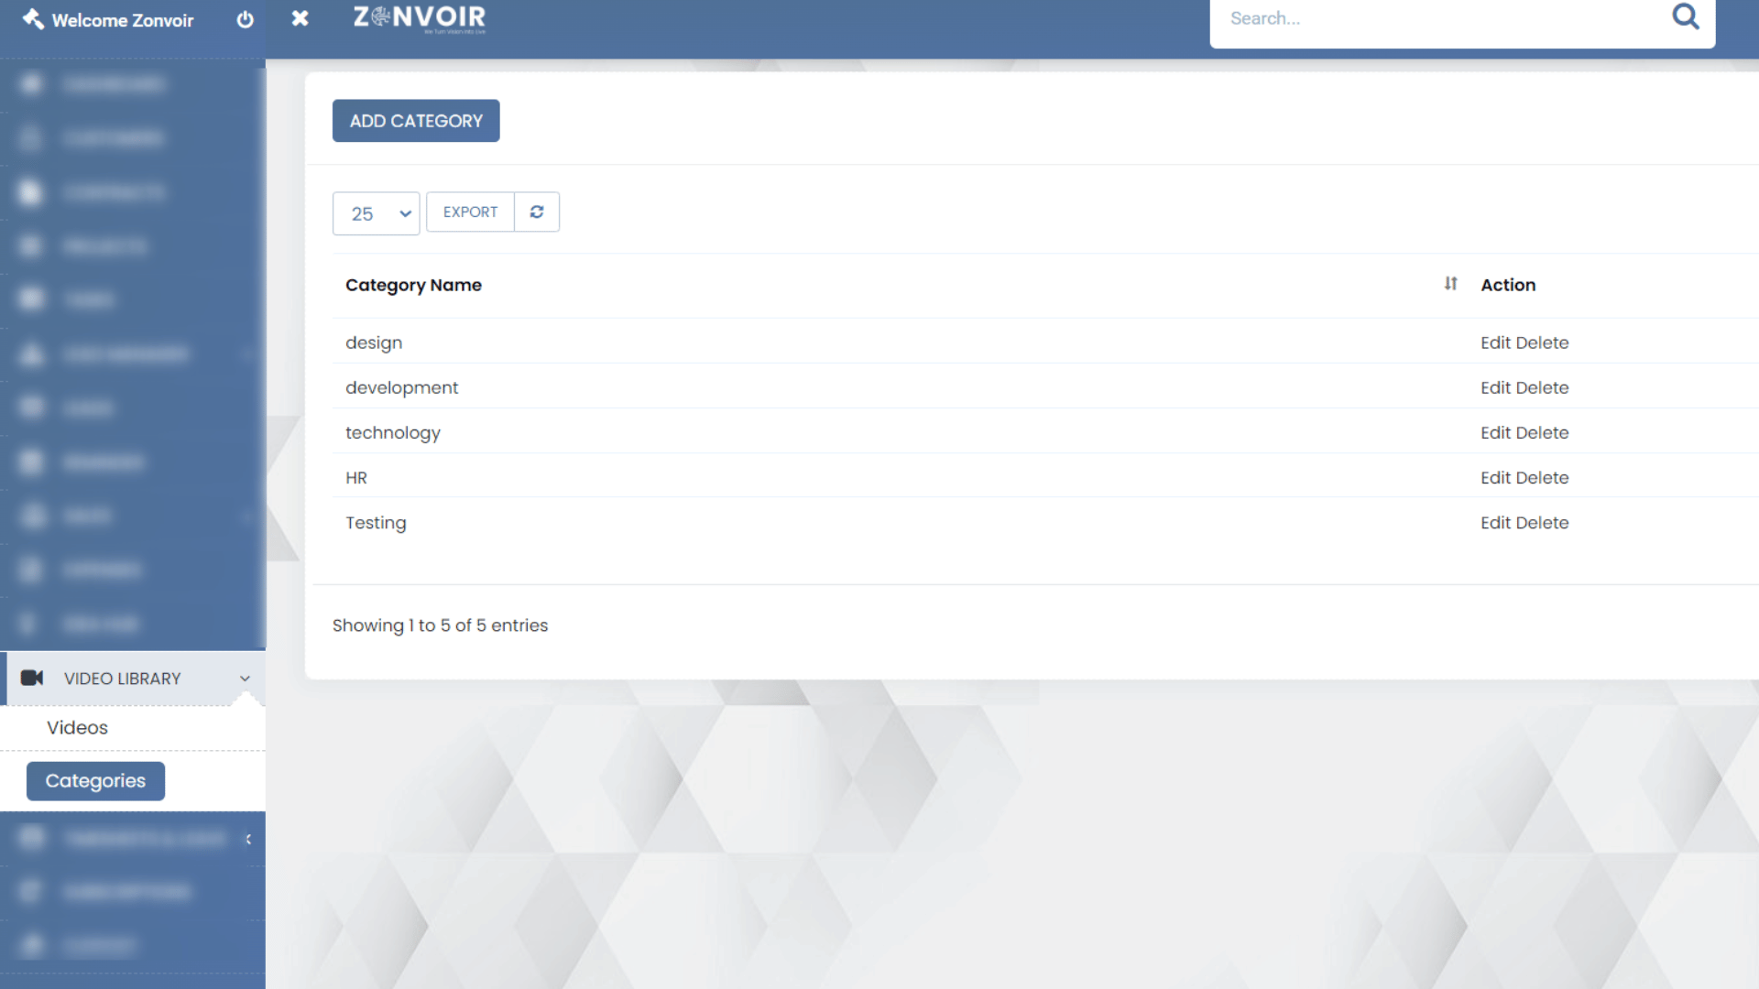
Task: Select the 'HR' category name cell
Action: tap(356, 477)
